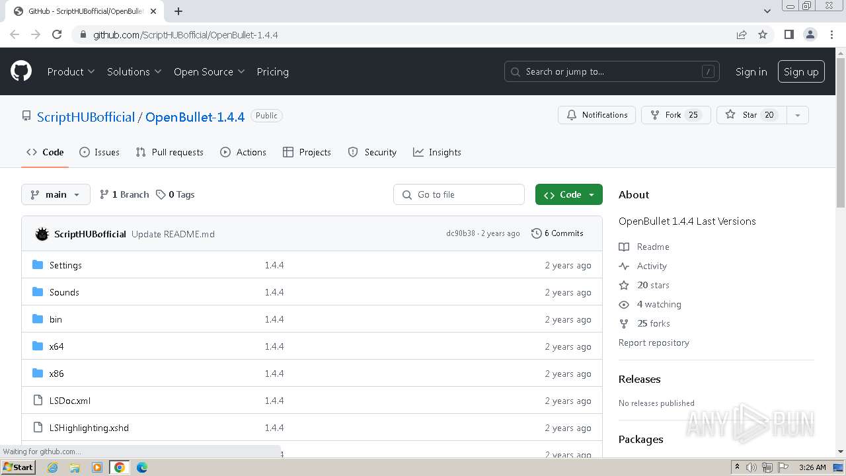Click the LSDoc.xml file icon
Screen dimensions: 846x476
point(38,401)
